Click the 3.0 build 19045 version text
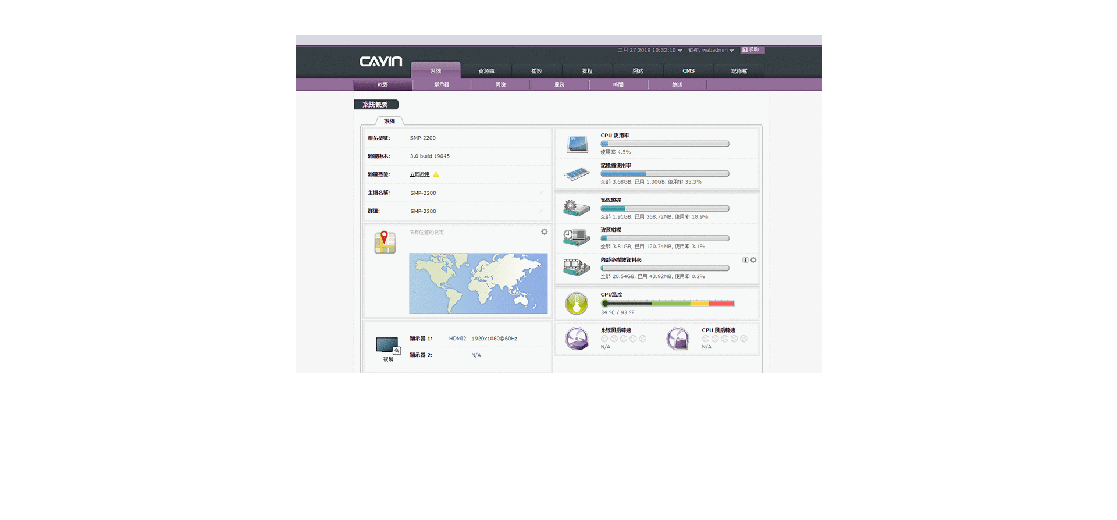This screenshot has width=1117, height=520. point(430,156)
